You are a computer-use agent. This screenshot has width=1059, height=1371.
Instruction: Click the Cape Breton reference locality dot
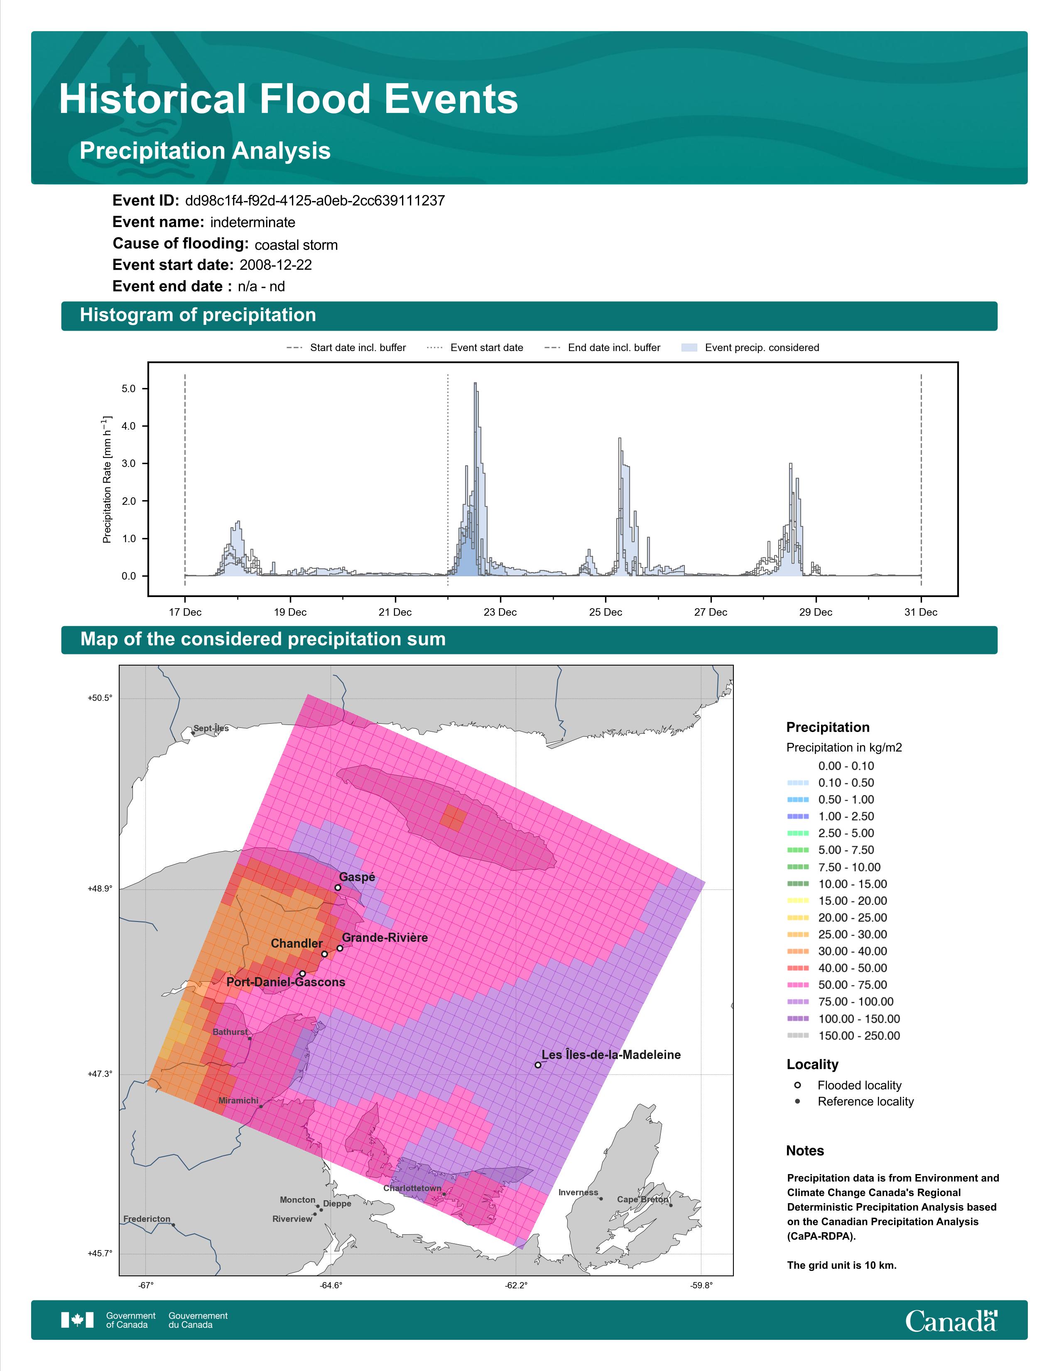671,1205
